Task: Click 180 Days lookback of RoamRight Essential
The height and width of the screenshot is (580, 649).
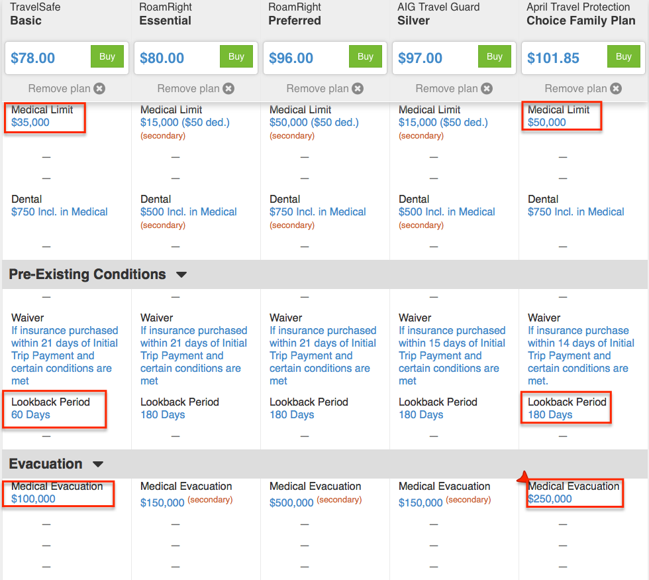Action: (163, 415)
